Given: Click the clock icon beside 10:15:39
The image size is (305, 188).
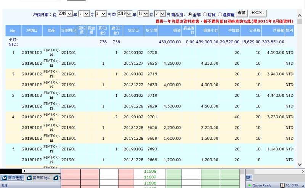Looking at the screenshot, I should [283, 185].
